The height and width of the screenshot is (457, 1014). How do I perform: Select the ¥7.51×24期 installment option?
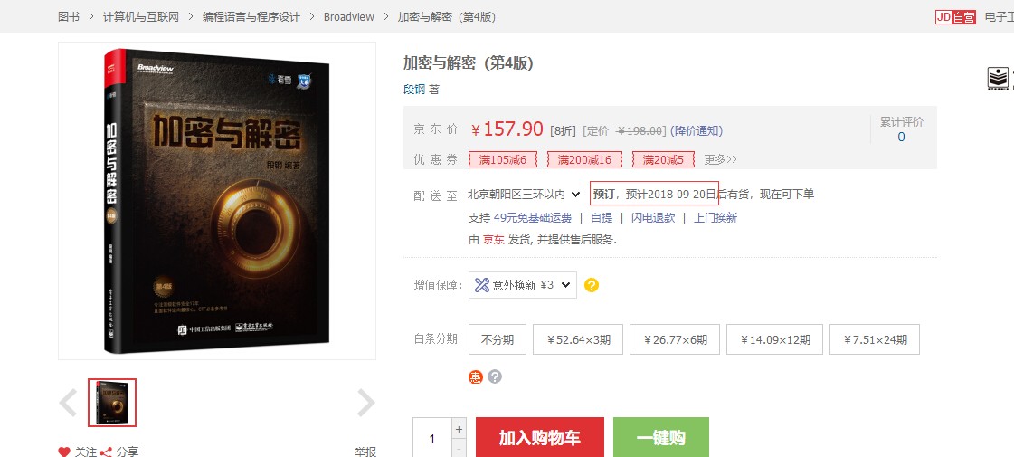coord(875,340)
